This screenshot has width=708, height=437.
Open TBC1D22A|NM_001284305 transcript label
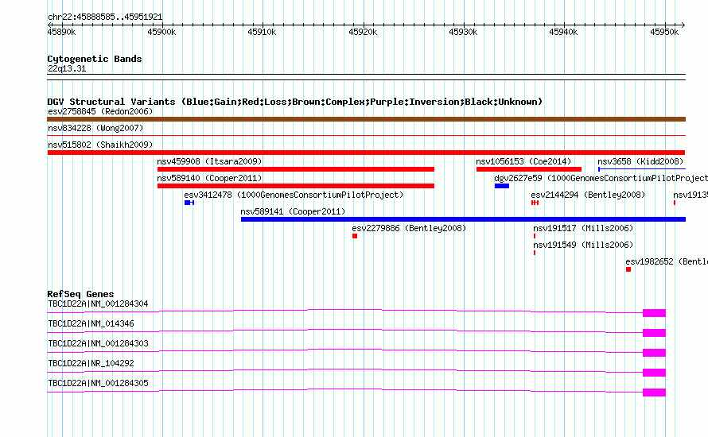point(98,383)
